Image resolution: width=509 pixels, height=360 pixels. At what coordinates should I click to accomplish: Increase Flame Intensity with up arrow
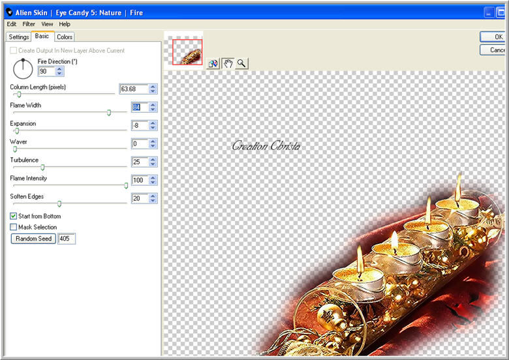153,177
